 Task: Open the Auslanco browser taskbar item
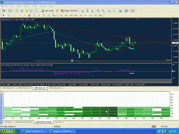click(62, 131)
